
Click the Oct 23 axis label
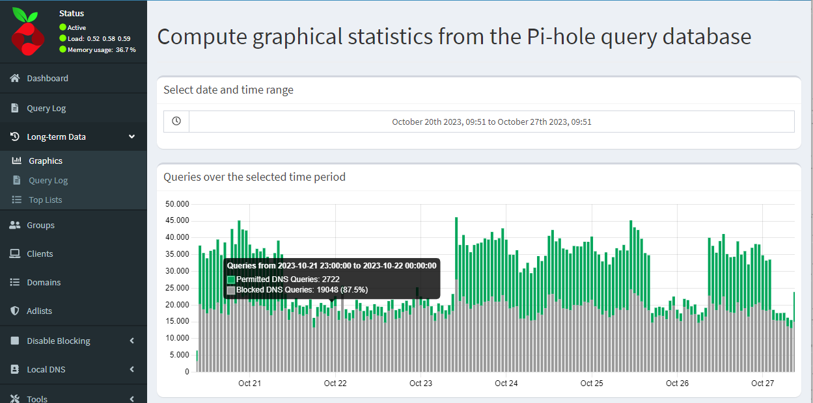point(420,383)
